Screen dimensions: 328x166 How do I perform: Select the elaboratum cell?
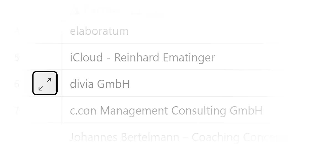99,31
